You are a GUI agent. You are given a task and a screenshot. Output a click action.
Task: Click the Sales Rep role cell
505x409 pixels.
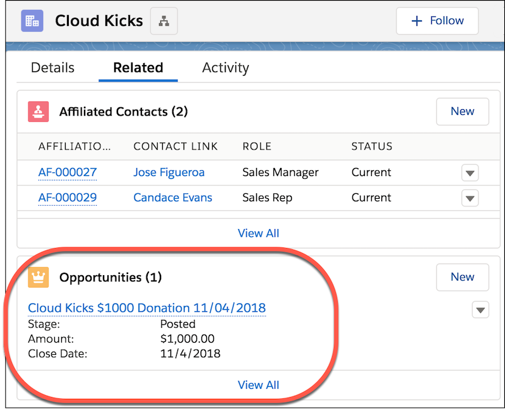coord(267,198)
